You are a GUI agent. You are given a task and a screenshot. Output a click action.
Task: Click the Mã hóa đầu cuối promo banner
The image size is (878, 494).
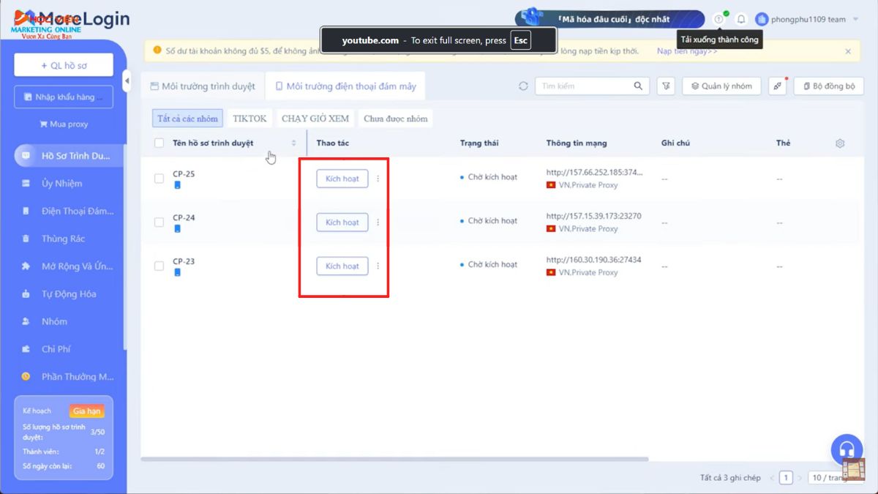pos(609,19)
